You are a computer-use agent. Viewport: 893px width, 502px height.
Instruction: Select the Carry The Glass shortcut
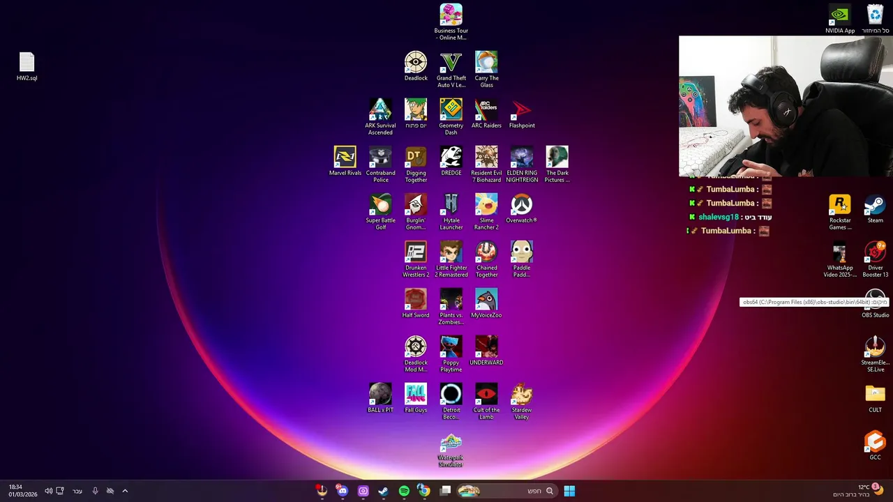[486, 70]
